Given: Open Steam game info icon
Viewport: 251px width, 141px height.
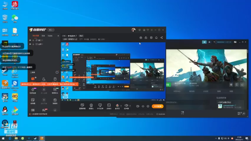Looking at the screenshot, I should pos(237,85).
